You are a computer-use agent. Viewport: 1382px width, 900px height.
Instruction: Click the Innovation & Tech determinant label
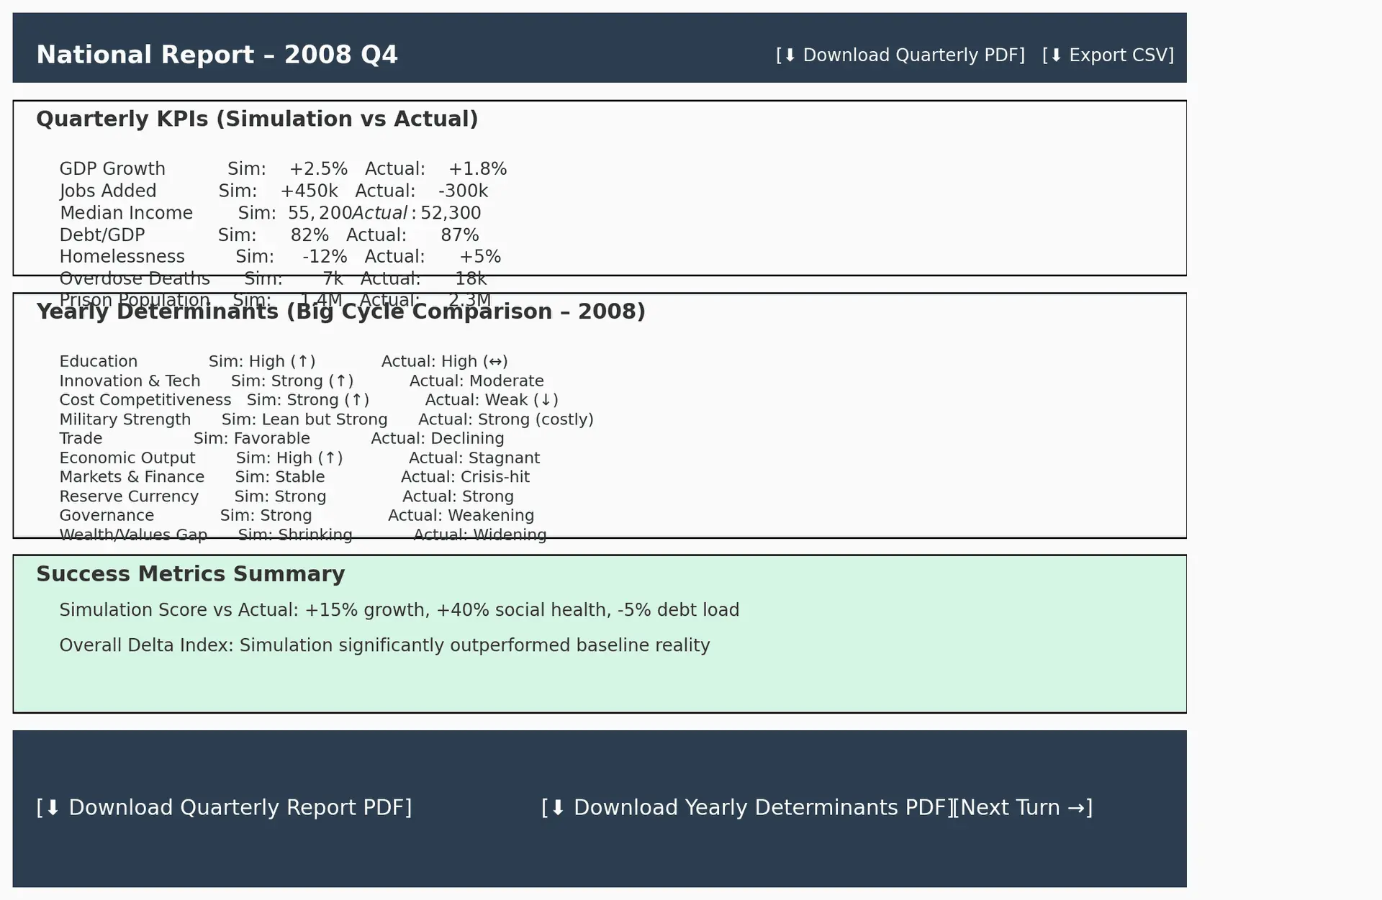click(x=130, y=381)
